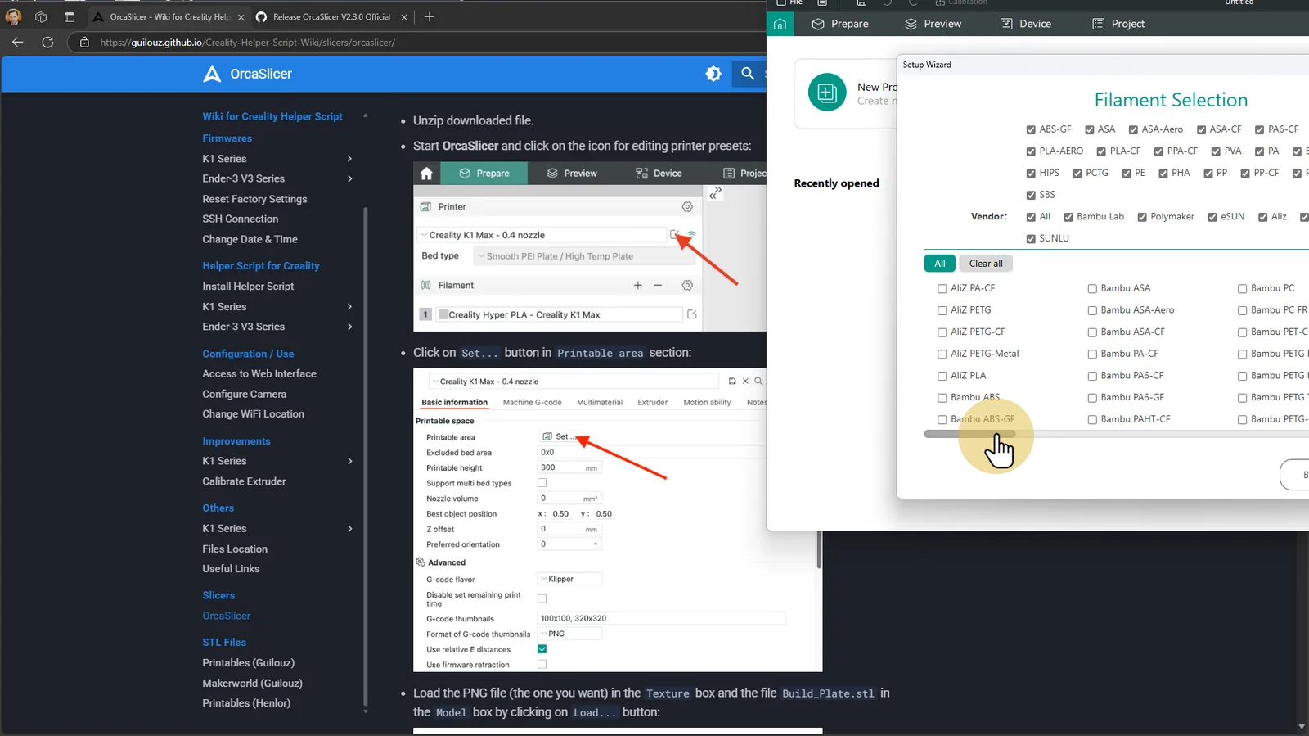Uncheck the HIPS filament type checkbox

(1031, 174)
